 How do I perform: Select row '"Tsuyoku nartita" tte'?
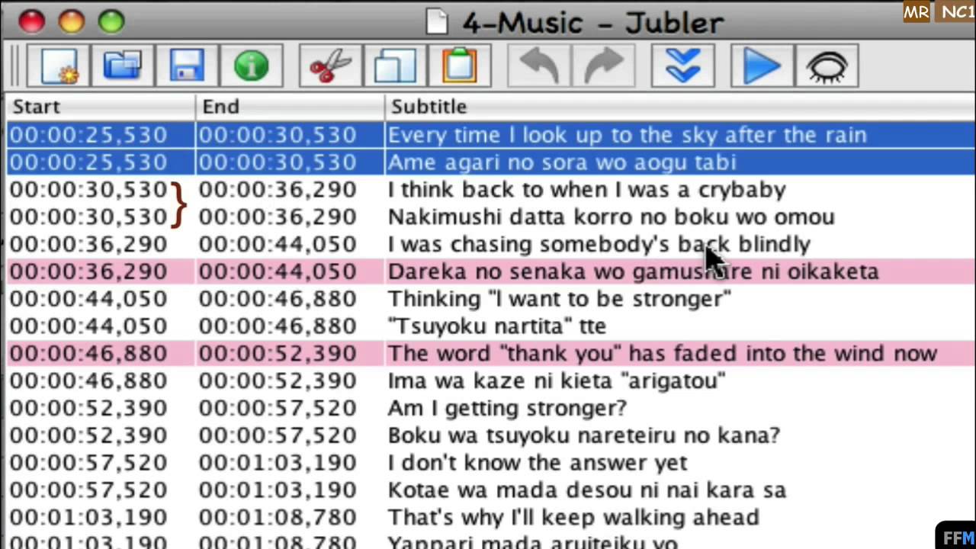490,326
